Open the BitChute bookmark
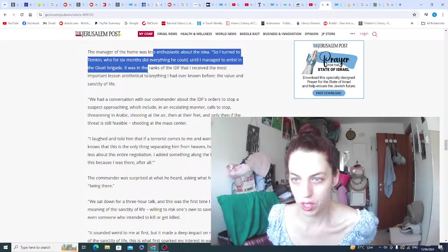The width and height of the screenshot is (448, 252). coord(150,23)
